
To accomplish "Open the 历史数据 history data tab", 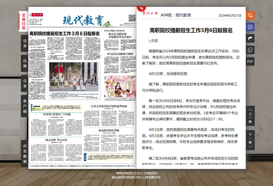I will (25, 151).
